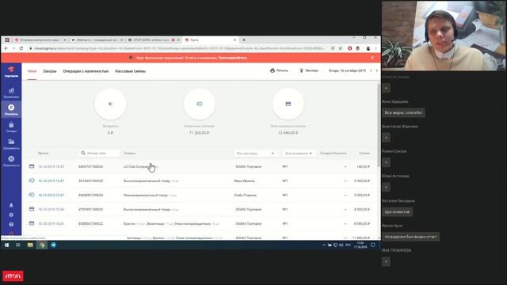The height and width of the screenshot is (285, 507).
Task: Click browser back arrow
Action: 6,48
